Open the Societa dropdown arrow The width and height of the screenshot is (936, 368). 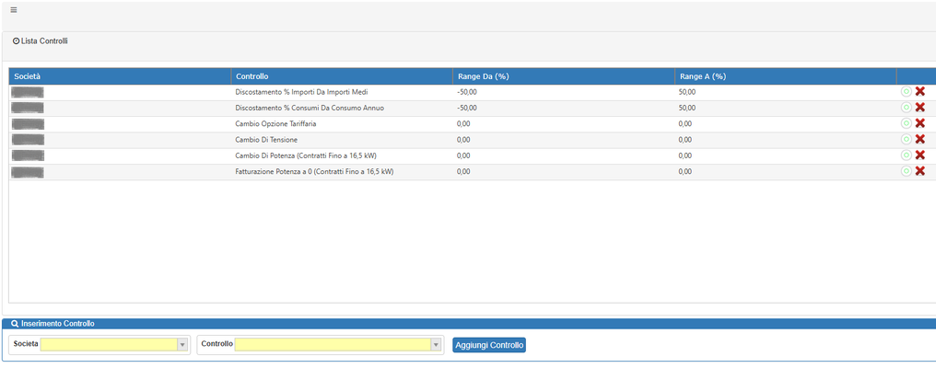182,345
